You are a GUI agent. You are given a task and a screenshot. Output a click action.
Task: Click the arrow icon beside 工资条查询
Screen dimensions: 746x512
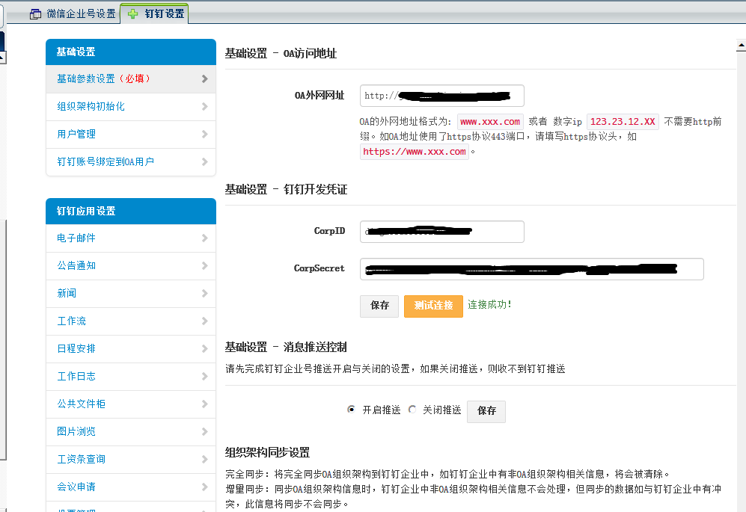pyautogui.click(x=204, y=460)
